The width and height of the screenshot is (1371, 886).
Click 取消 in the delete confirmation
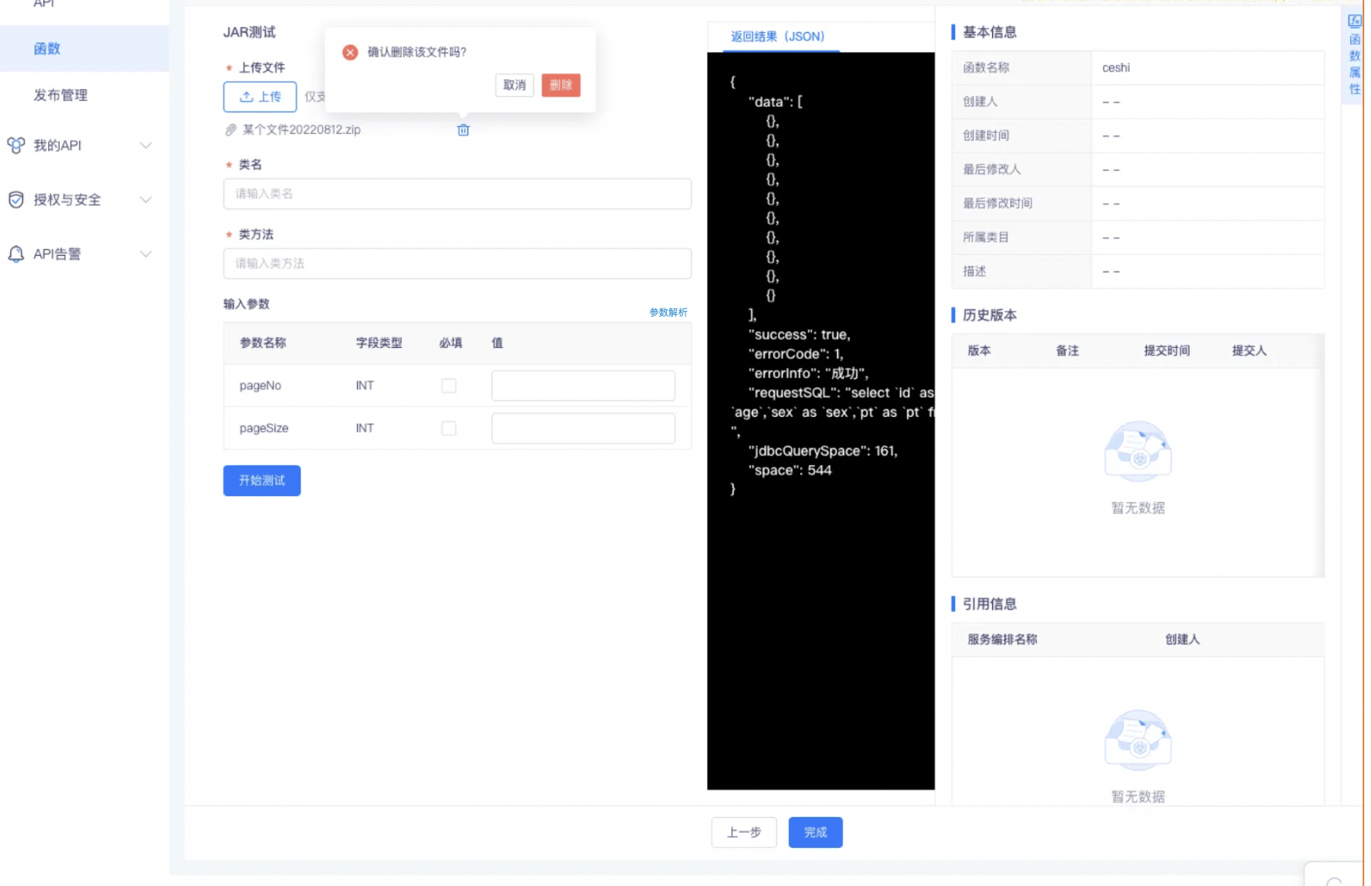point(515,85)
